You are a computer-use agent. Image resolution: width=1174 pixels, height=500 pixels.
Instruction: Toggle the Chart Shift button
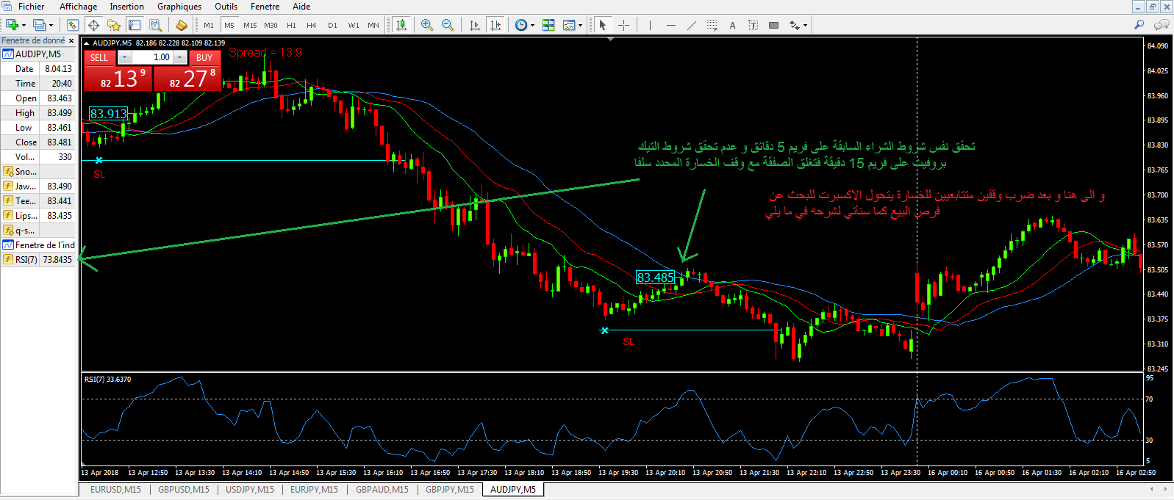[x=495, y=25]
